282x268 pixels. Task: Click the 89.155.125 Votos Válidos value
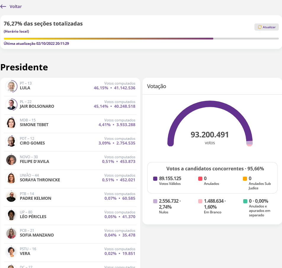point(170,178)
